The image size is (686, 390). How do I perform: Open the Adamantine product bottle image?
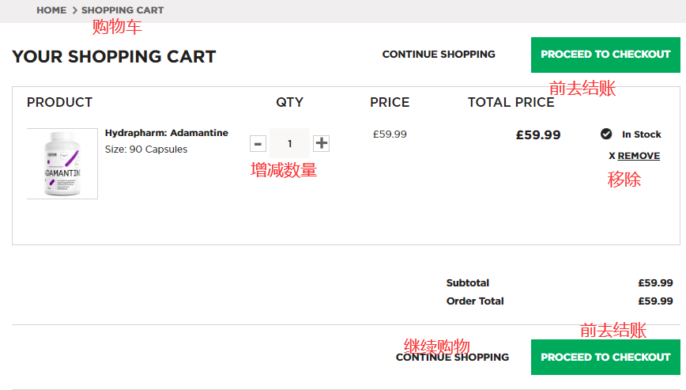[x=62, y=164]
